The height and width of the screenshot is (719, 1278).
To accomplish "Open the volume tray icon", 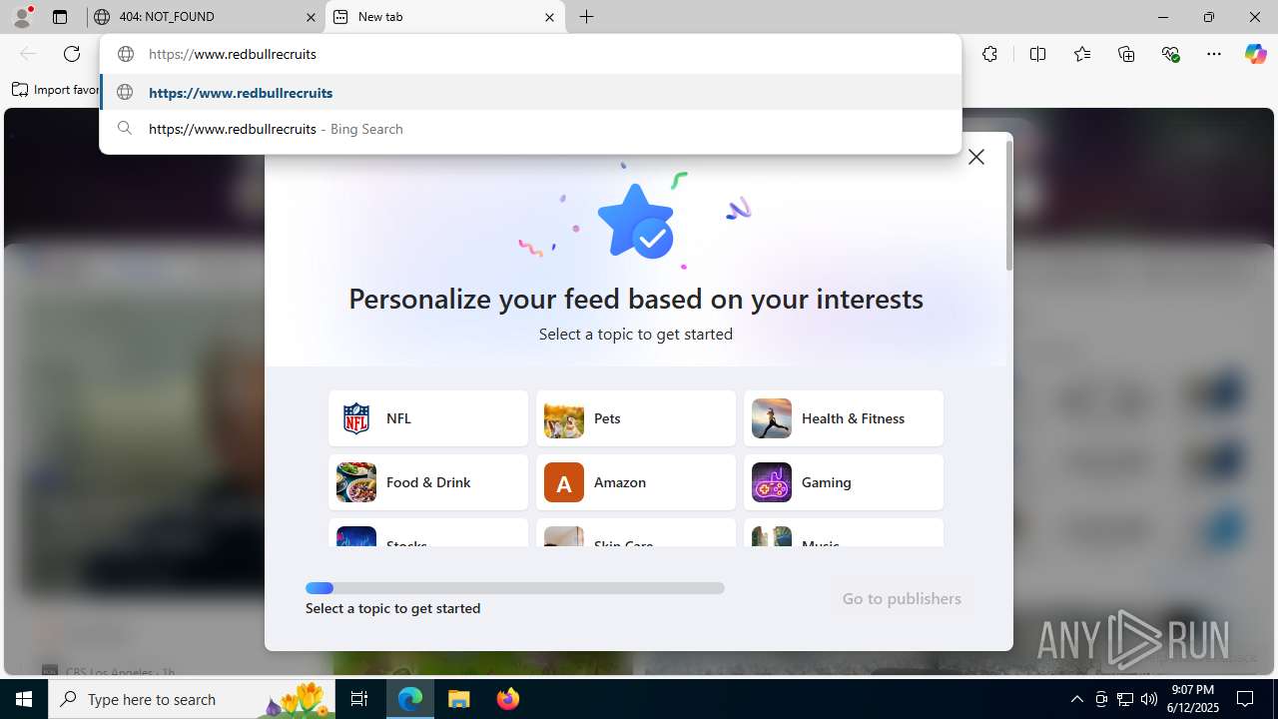I will pyautogui.click(x=1148, y=699).
